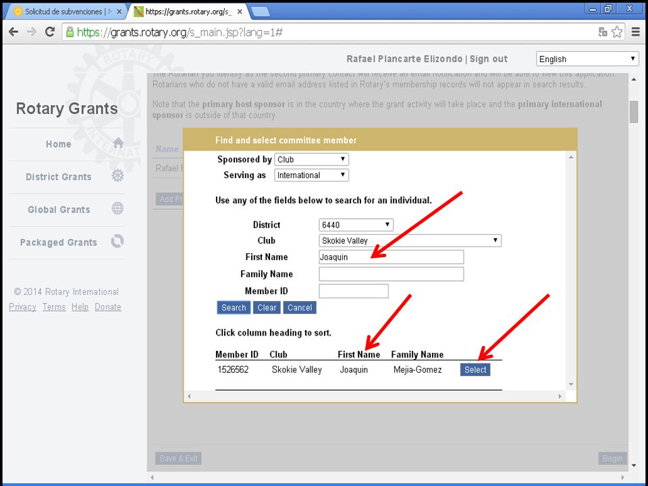Click the dialog scroll up arrow
Screen dimensions: 648x486
click(x=571, y=157)
